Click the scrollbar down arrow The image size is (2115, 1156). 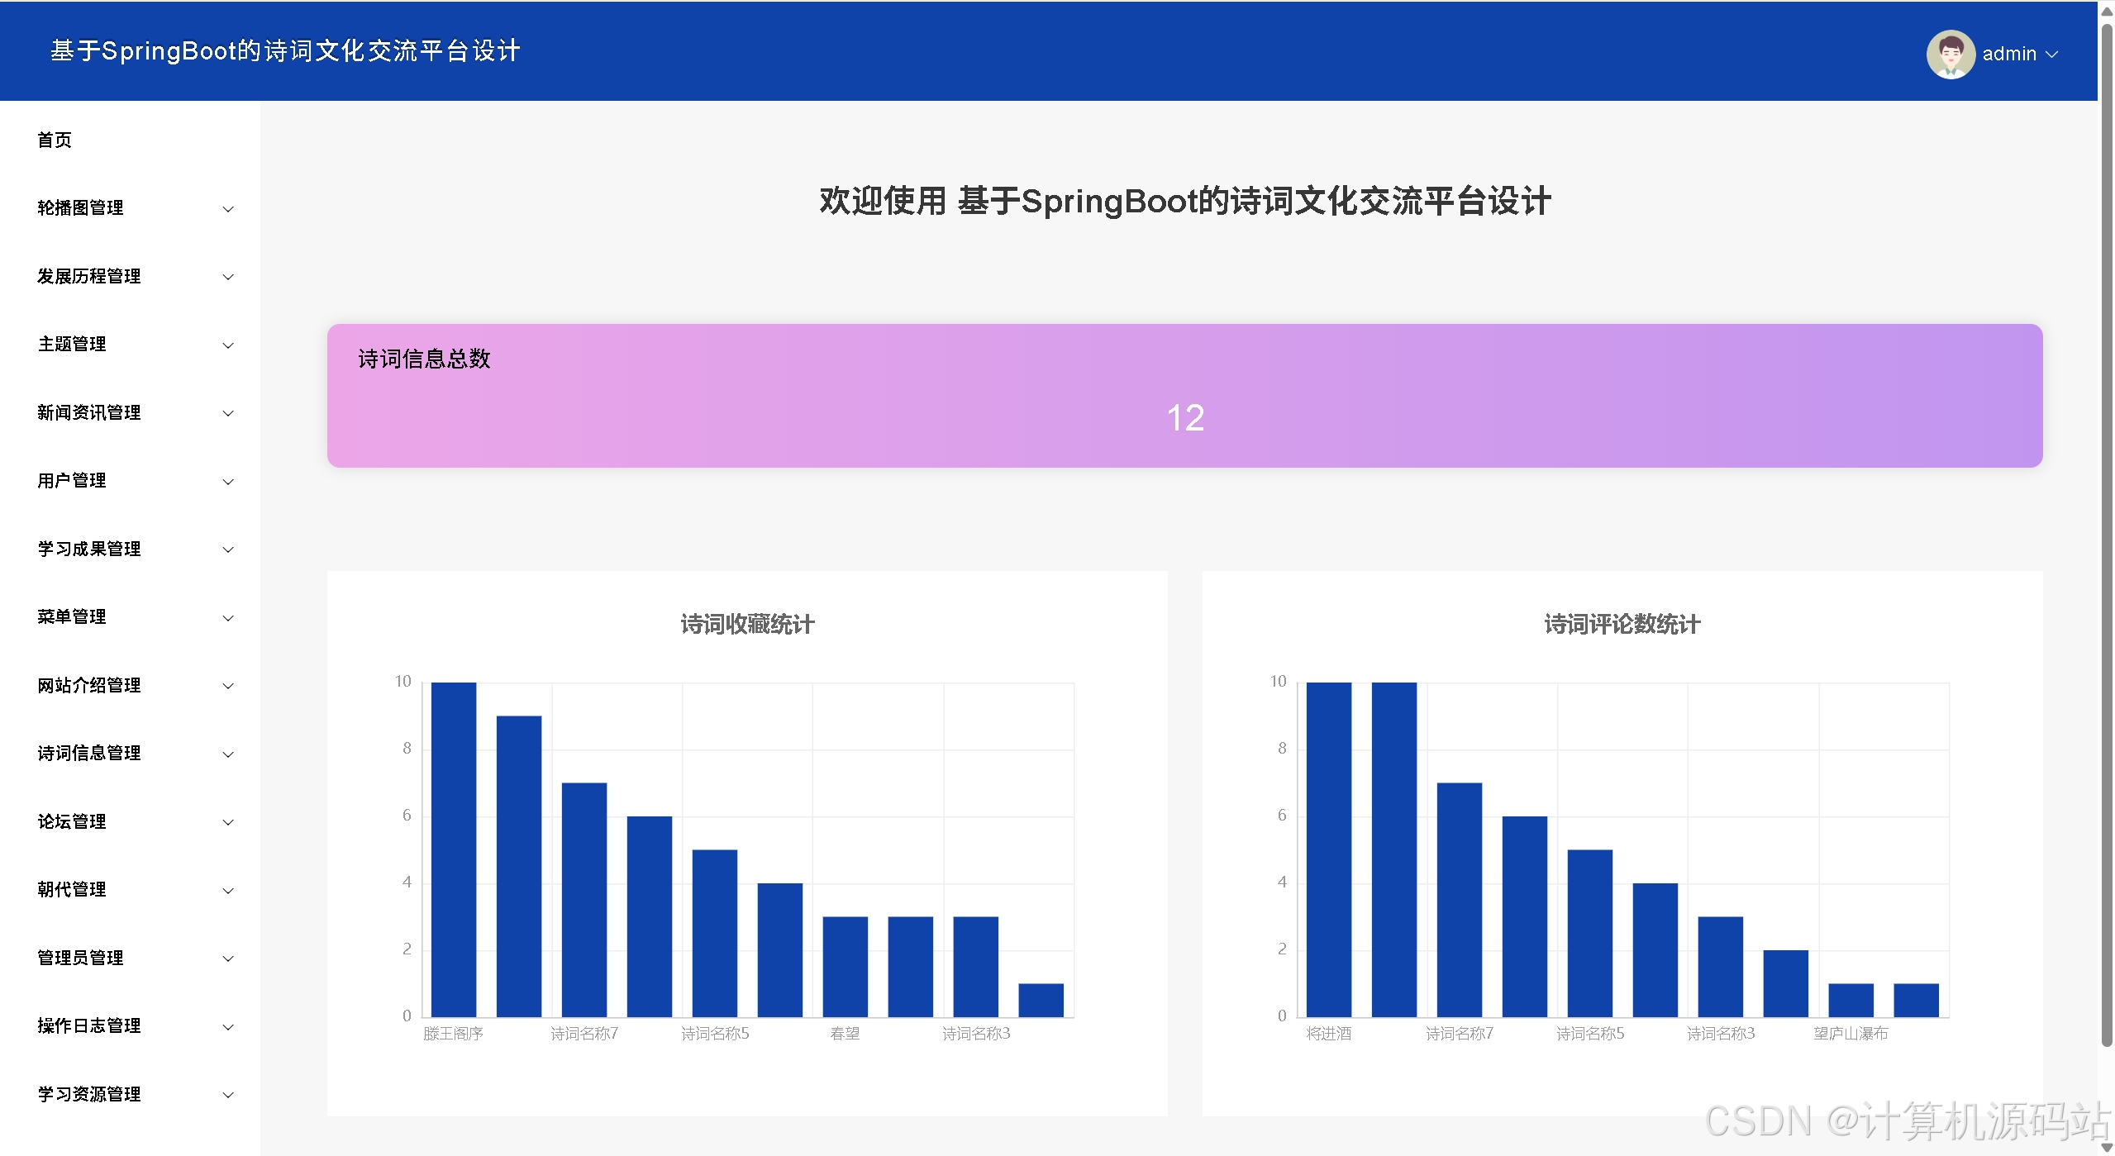tap(2107, 1148)
